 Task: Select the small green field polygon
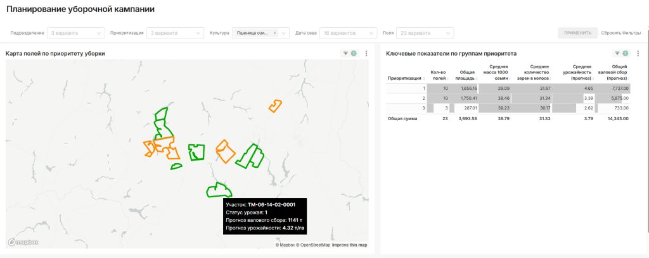[x=176, y=166]
